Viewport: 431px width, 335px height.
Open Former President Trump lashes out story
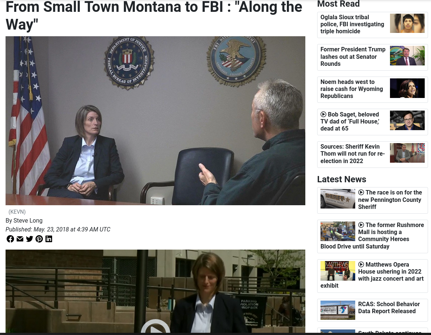pyautogui.click(x=353, y=56)
